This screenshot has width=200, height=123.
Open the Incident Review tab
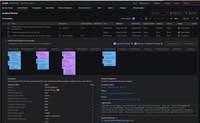point(23,8)
